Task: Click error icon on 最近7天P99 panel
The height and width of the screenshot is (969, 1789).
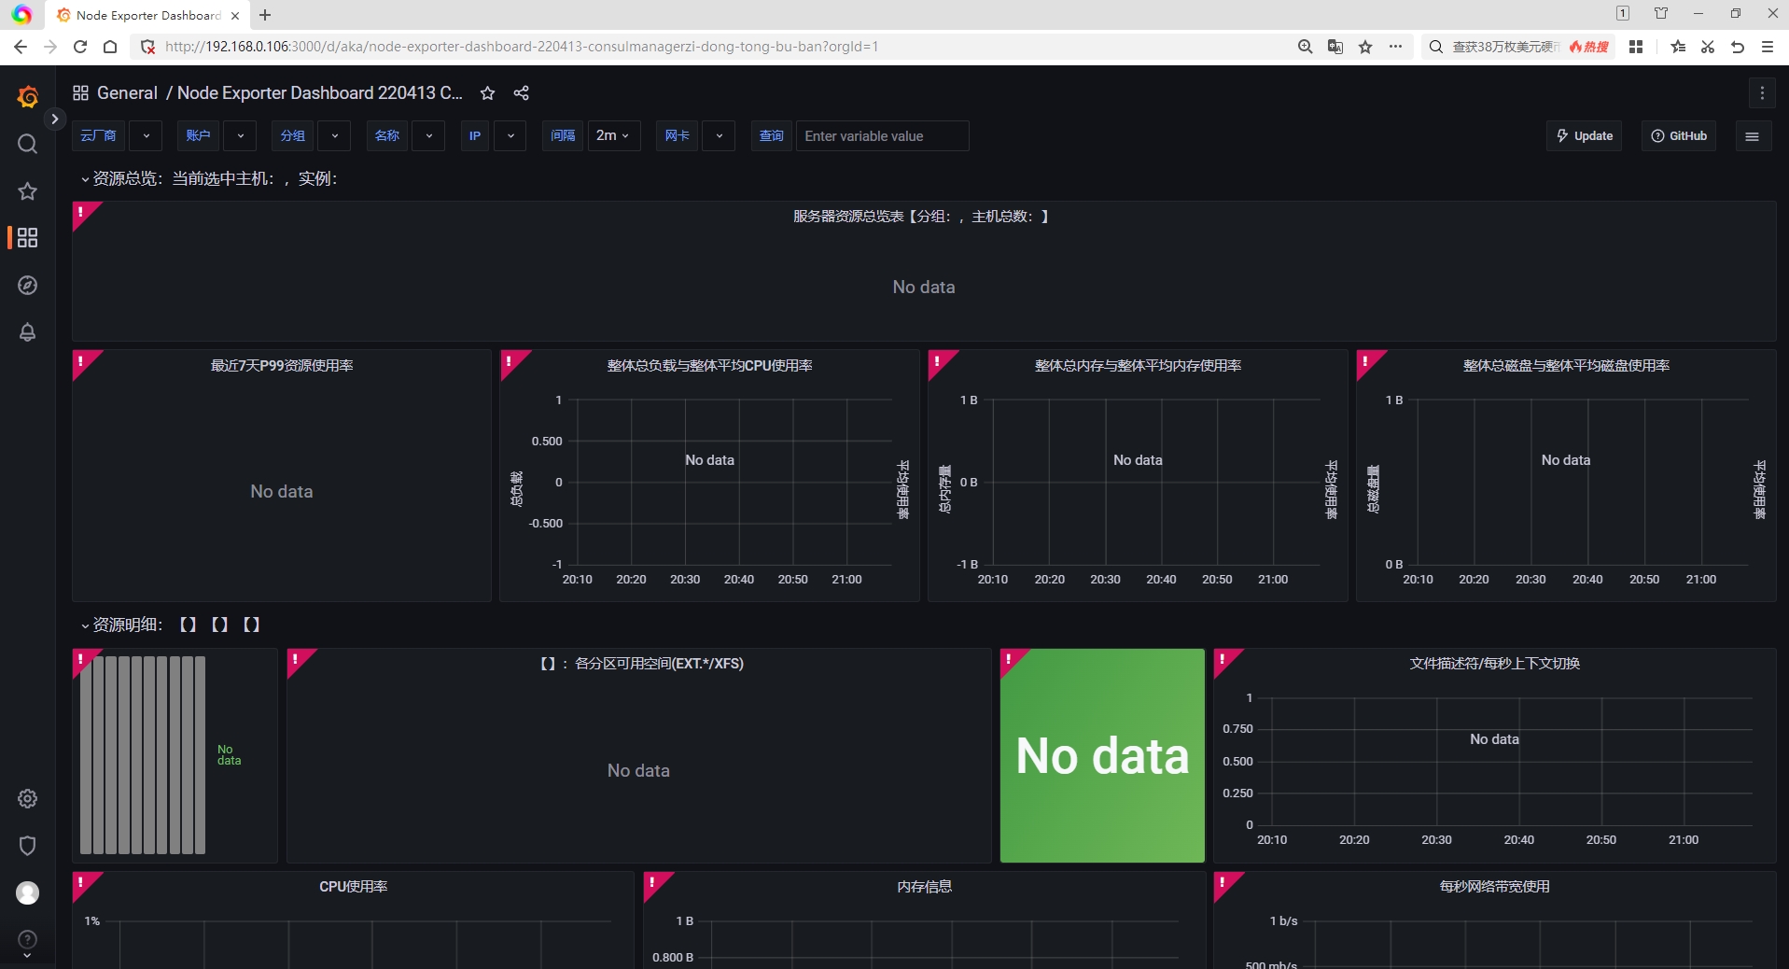Action: (82, 360)
